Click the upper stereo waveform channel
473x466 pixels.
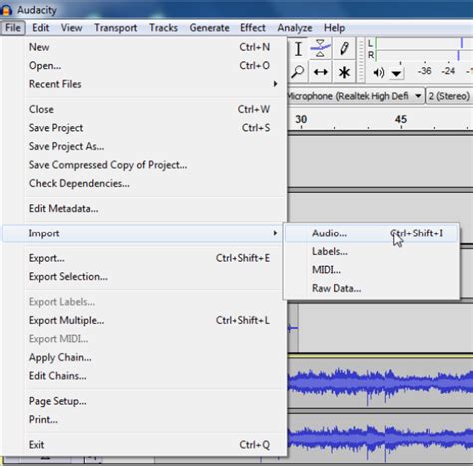[x=380, y=383]
